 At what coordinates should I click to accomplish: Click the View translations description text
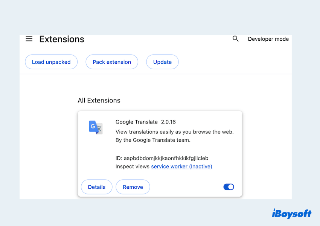coord(174,131)
